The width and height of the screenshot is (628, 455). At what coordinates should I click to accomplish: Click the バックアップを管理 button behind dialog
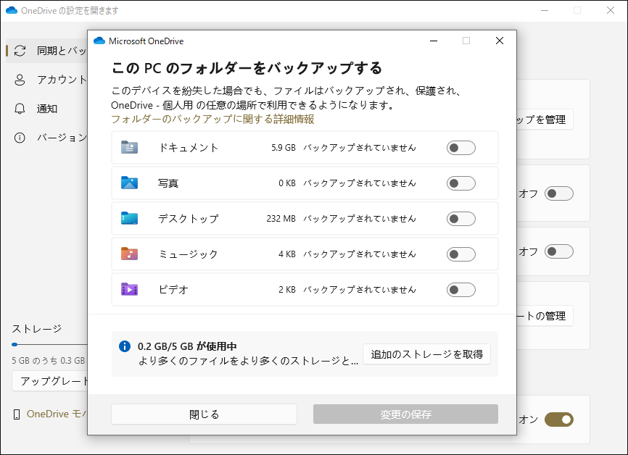tap(545, 120)
